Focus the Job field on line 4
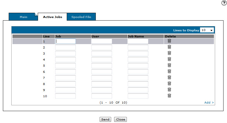This screenshot has width=227, height=123. point(65,59)
